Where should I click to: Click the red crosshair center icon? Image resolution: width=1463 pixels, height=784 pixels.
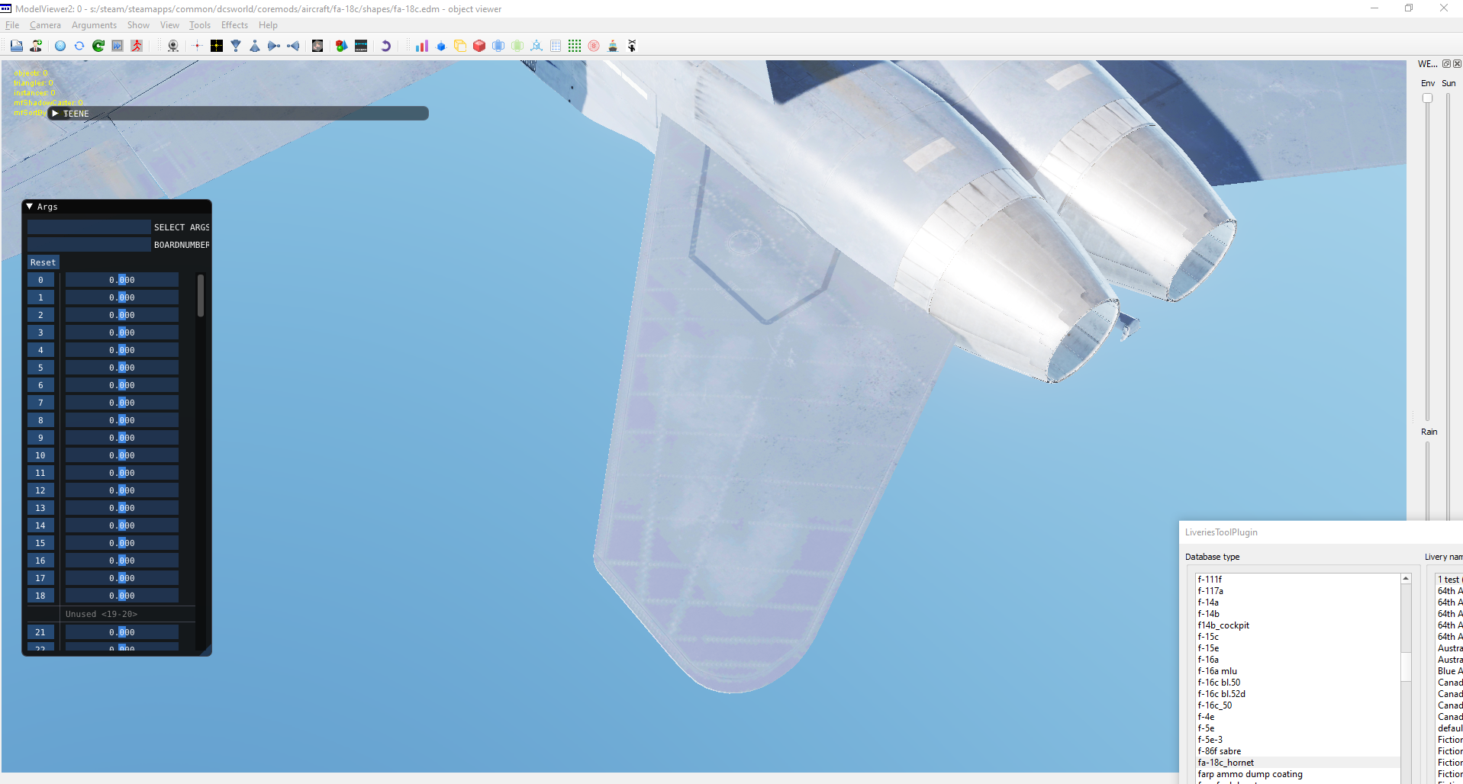pos(197,46)
